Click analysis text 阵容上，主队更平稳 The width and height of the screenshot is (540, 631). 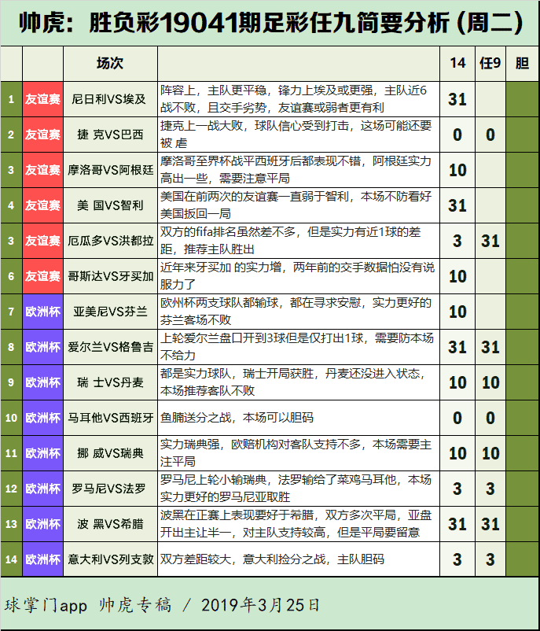214,90
